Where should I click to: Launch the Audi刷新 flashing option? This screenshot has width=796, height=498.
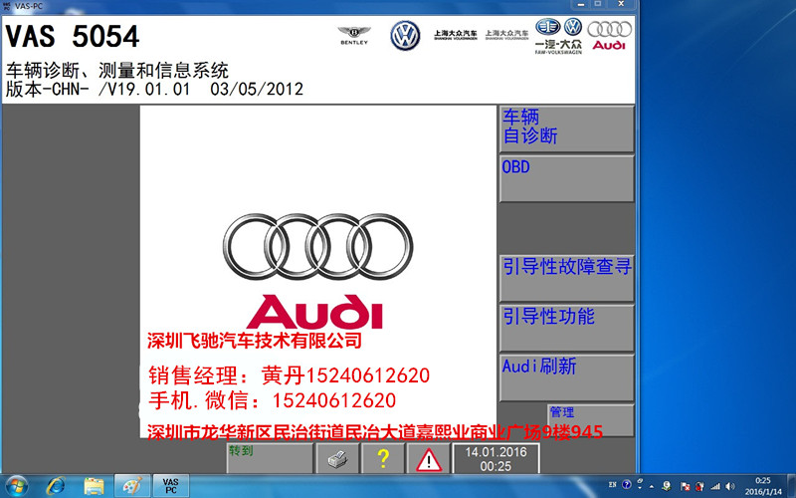565,376
